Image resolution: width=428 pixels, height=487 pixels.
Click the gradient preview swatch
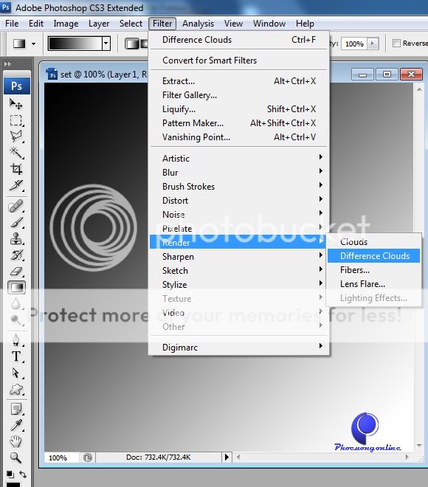(75, 44)
